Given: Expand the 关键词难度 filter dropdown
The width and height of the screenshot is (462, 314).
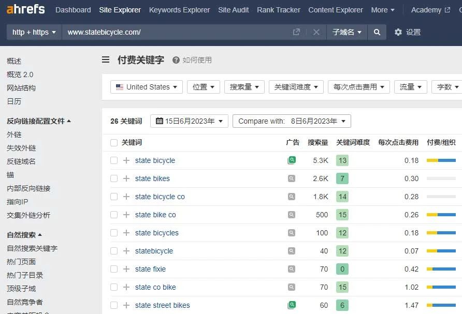Looking at the screenshot, I should [296, 87].
